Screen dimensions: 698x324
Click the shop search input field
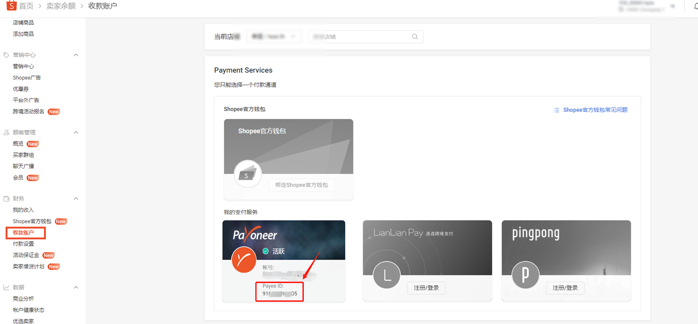pos(365,37)
